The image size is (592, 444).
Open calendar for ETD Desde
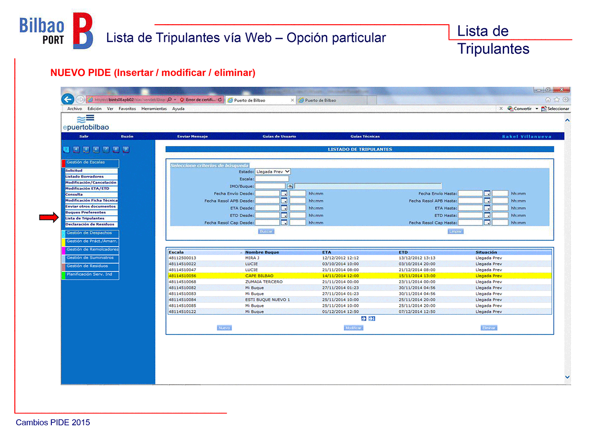tap(284, 216)
